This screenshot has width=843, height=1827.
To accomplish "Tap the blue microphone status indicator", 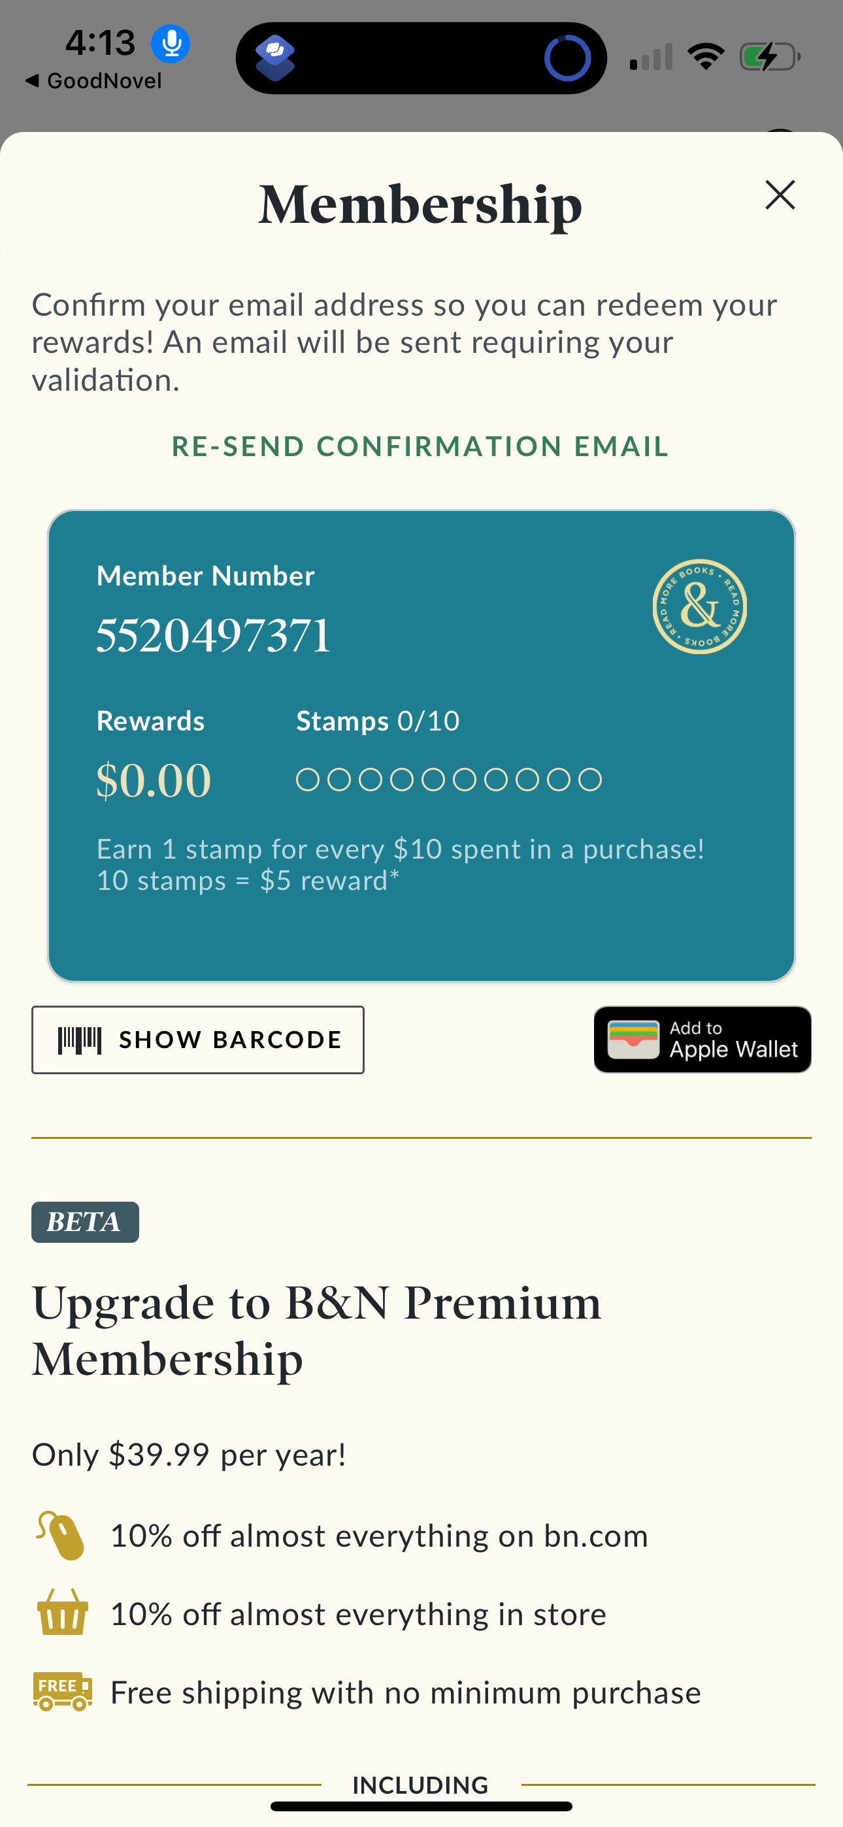I will point(171,43).
